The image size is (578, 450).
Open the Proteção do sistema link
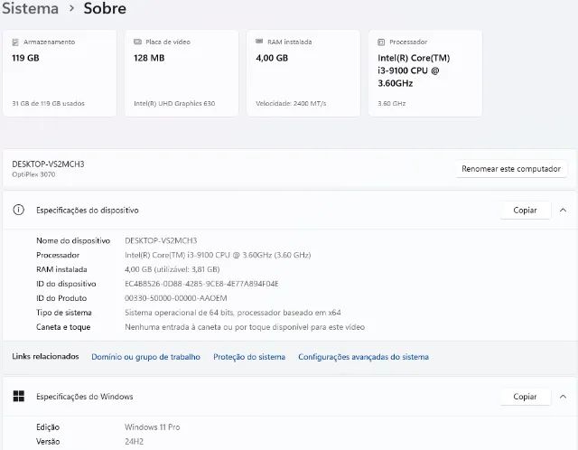(249, 357)
